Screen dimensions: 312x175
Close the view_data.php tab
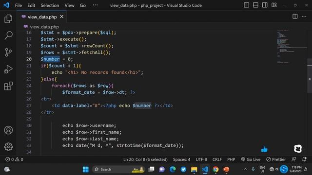point(62,17)
